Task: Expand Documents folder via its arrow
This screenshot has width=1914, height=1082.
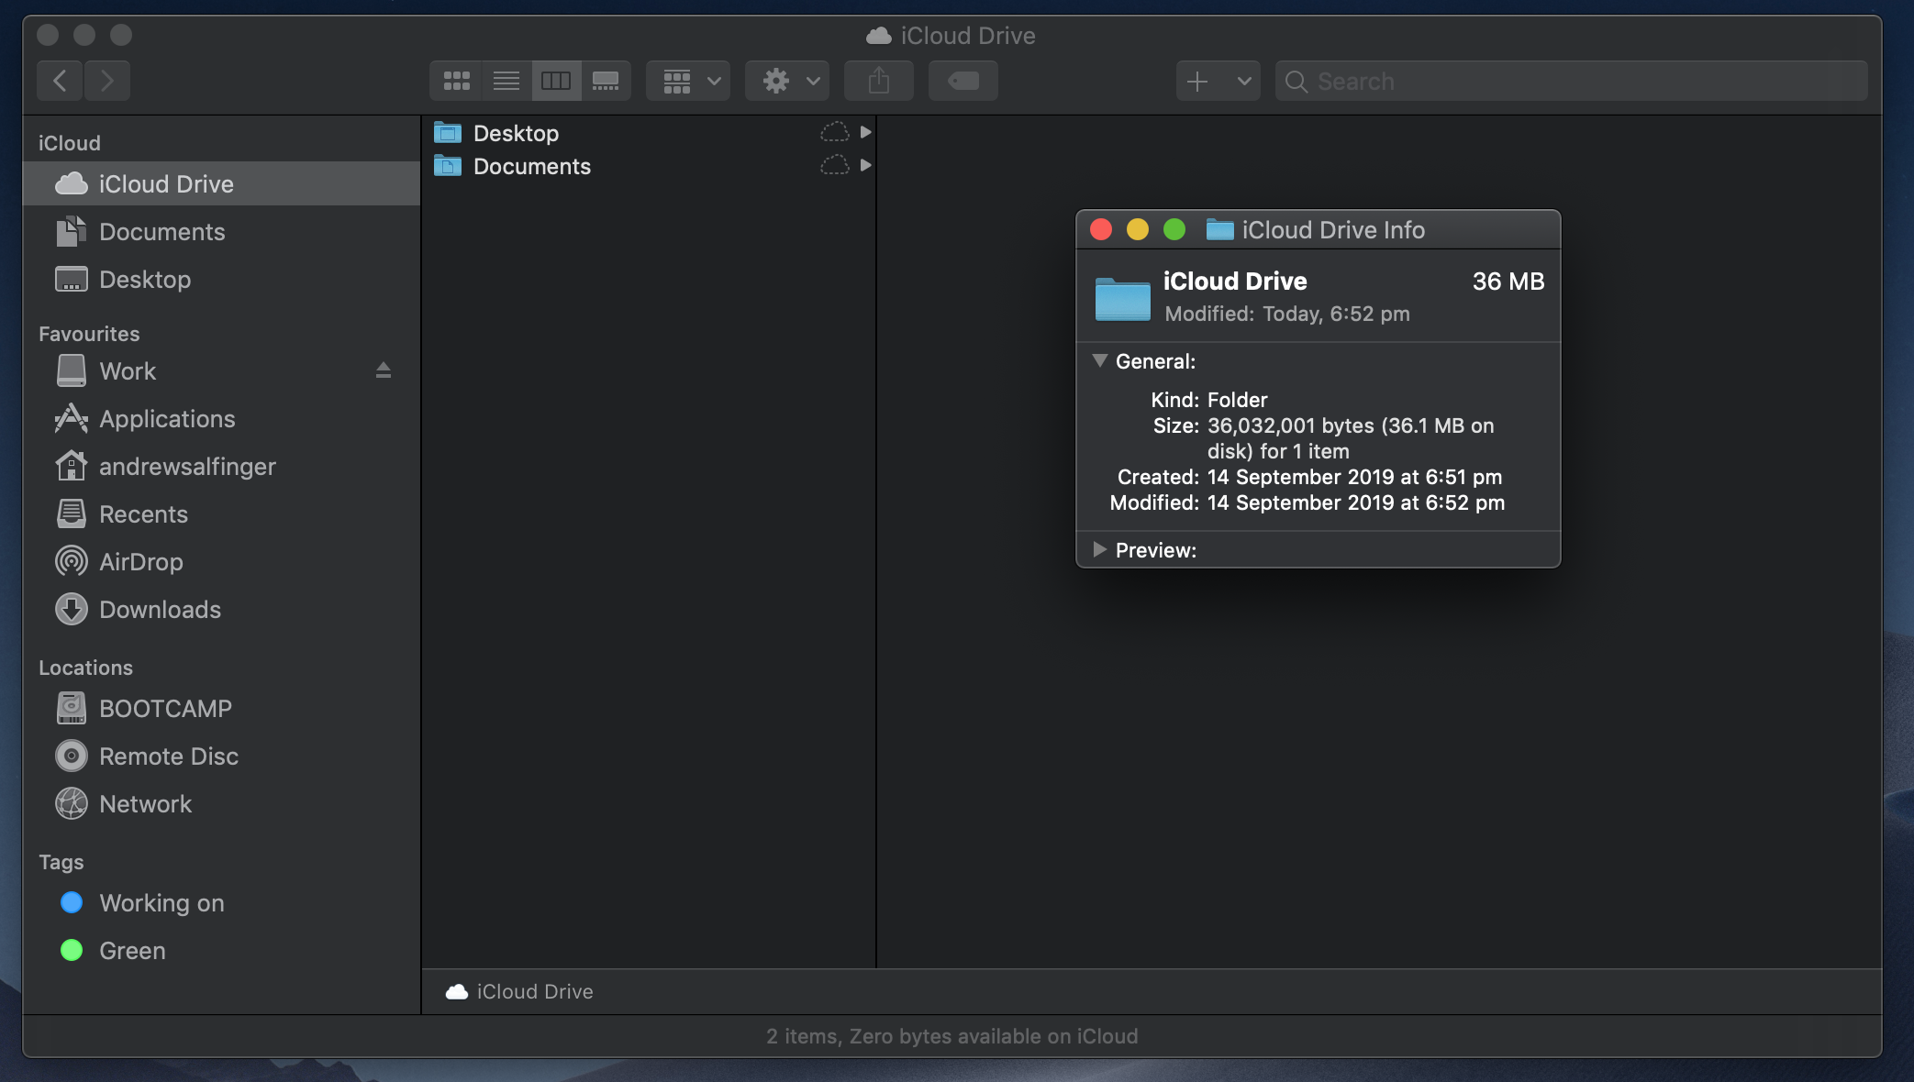Action: [865, 165]
